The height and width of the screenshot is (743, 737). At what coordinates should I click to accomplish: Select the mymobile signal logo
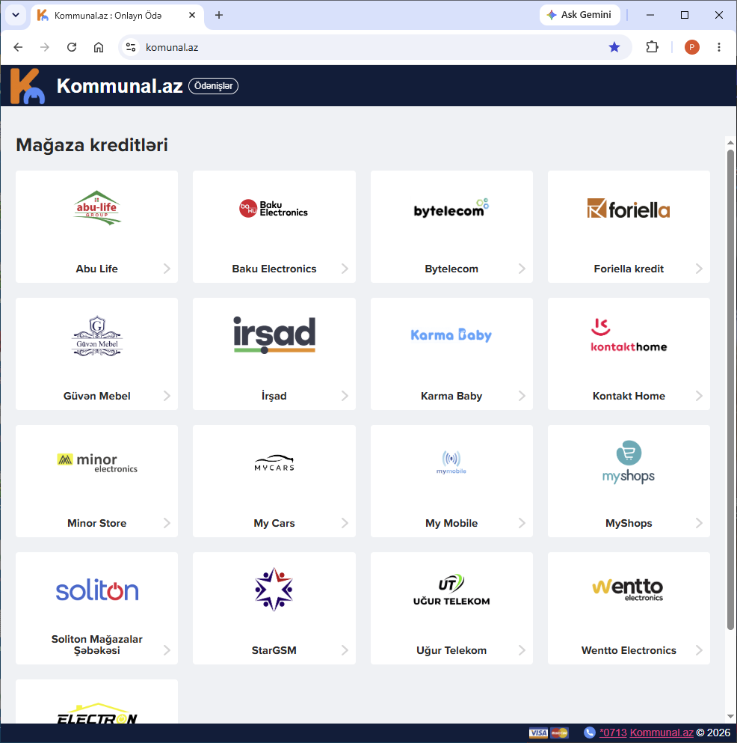451,462
